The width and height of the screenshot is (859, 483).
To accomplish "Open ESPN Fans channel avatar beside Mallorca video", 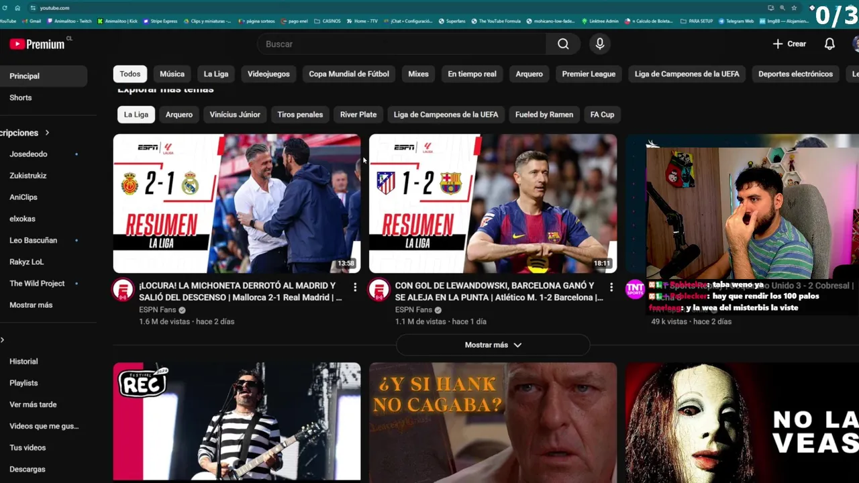I will click(123, 290).
